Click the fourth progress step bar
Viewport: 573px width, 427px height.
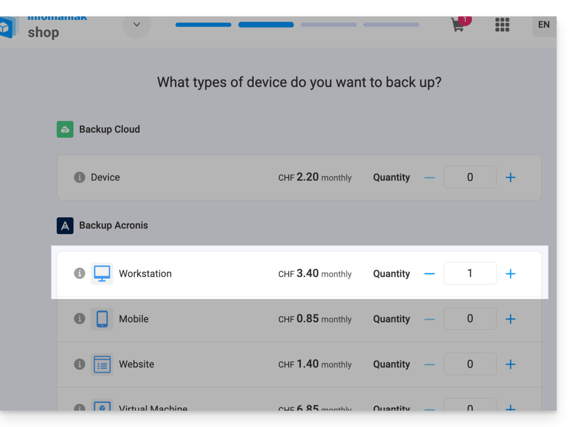(x=391, y=25)
